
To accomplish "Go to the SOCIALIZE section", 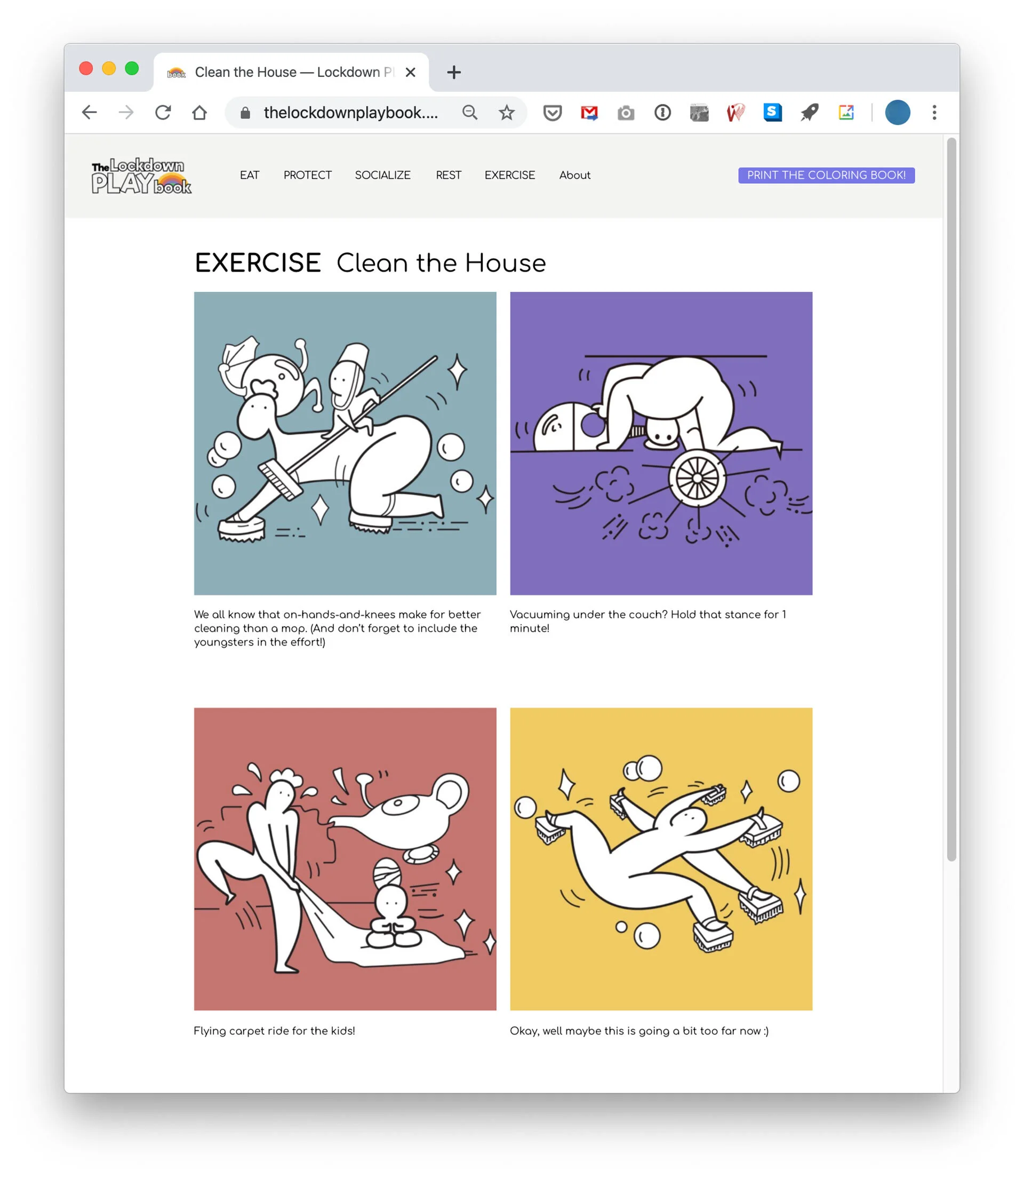I will pyautogui.click(x=382, y=176).
